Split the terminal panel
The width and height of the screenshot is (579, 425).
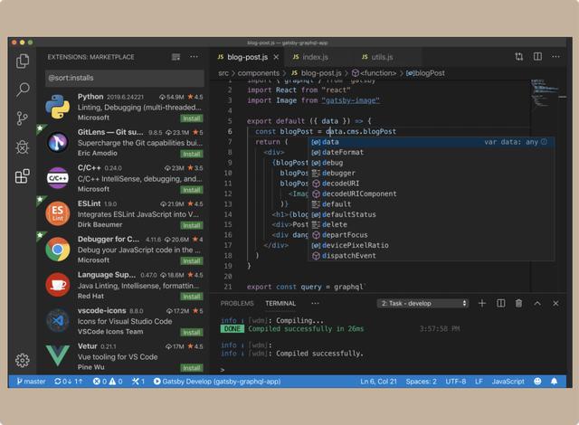click(500, 303)
